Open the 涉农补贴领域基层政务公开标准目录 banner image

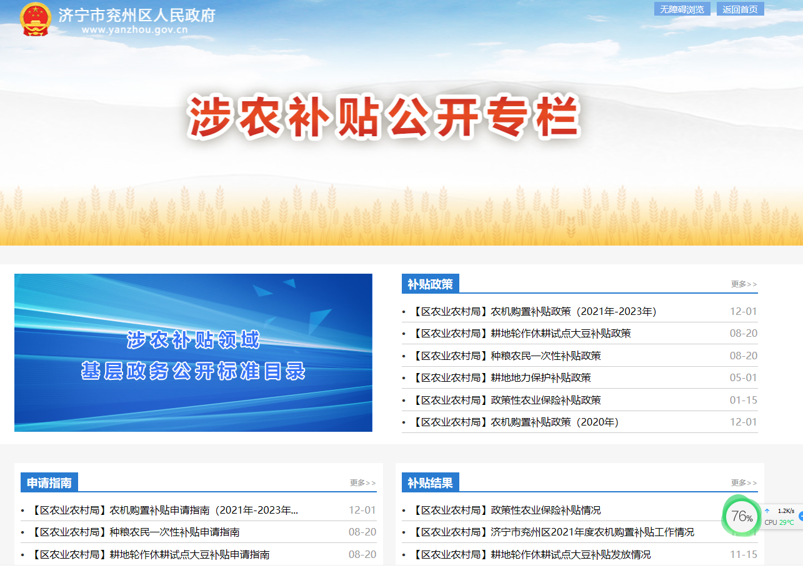pos(193,352)
